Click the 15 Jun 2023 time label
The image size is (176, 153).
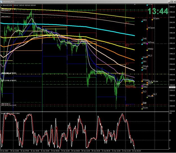[5, 151]
